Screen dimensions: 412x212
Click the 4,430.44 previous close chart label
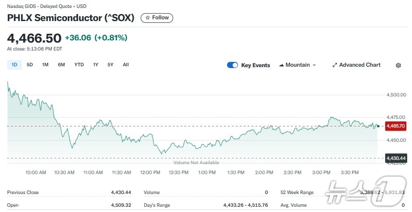[x=395, y=158]
